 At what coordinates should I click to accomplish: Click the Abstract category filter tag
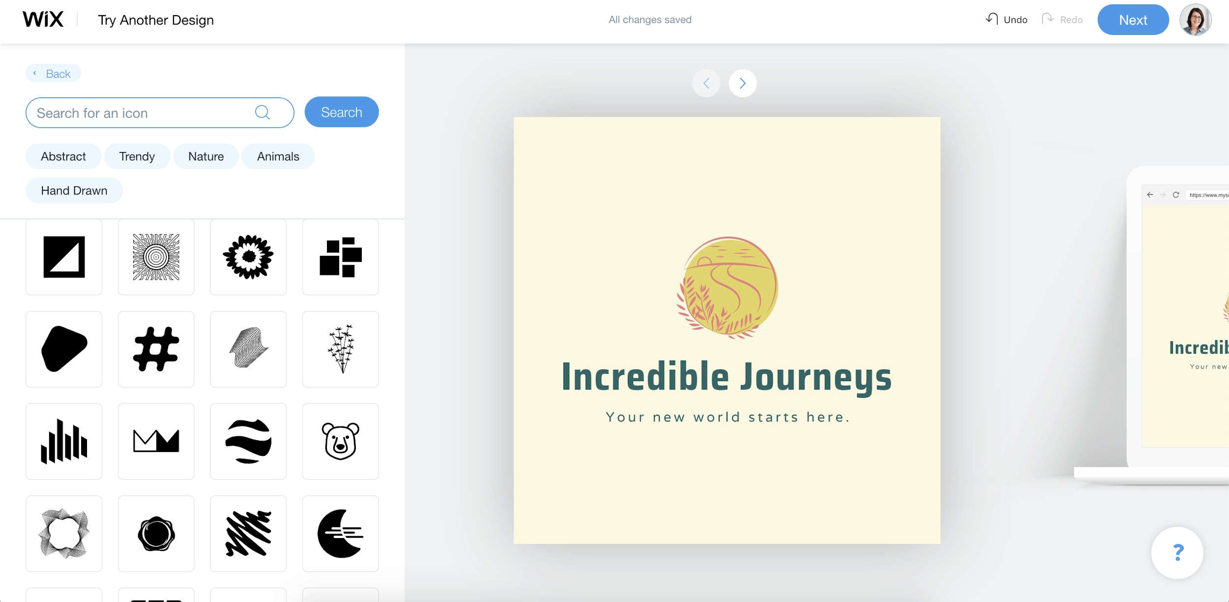pos(63,156)
